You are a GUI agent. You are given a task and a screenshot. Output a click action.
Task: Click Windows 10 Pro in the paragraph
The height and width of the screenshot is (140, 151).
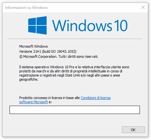(x=62, y=67)
